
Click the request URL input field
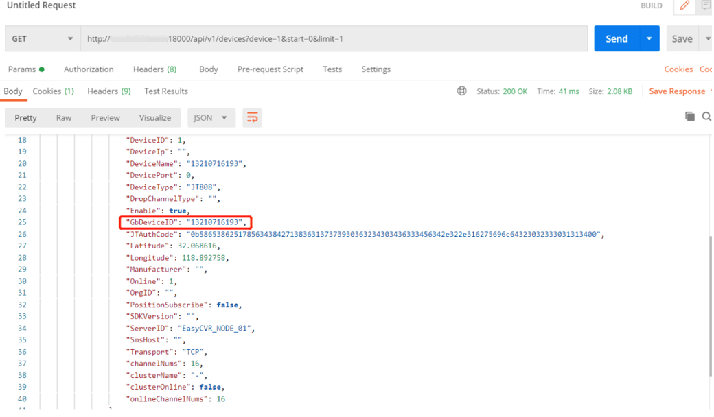pyautogui.click(x=334, y=39)
